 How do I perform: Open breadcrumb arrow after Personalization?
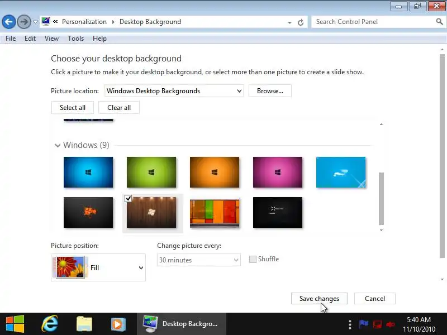pyautogui.click(x=113, y=22)
